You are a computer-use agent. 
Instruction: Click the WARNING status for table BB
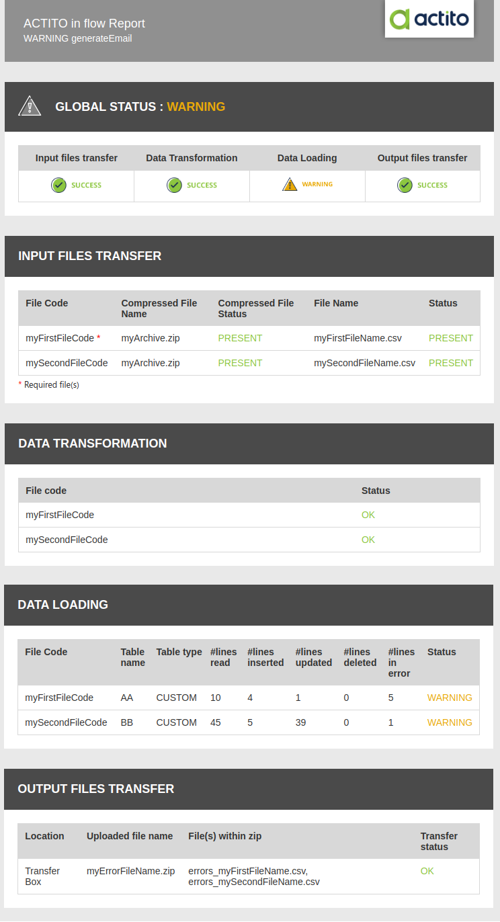coord(450,722)
